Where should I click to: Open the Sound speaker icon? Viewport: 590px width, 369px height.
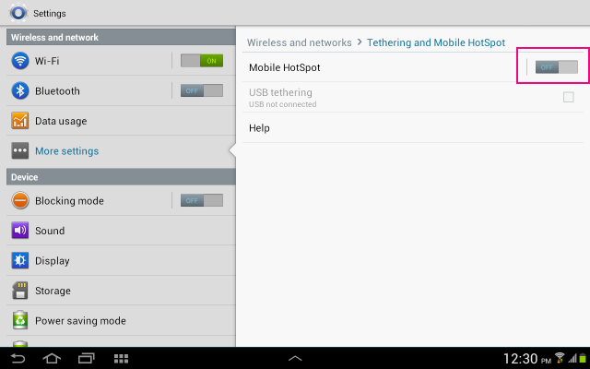[x=20, y=231]
